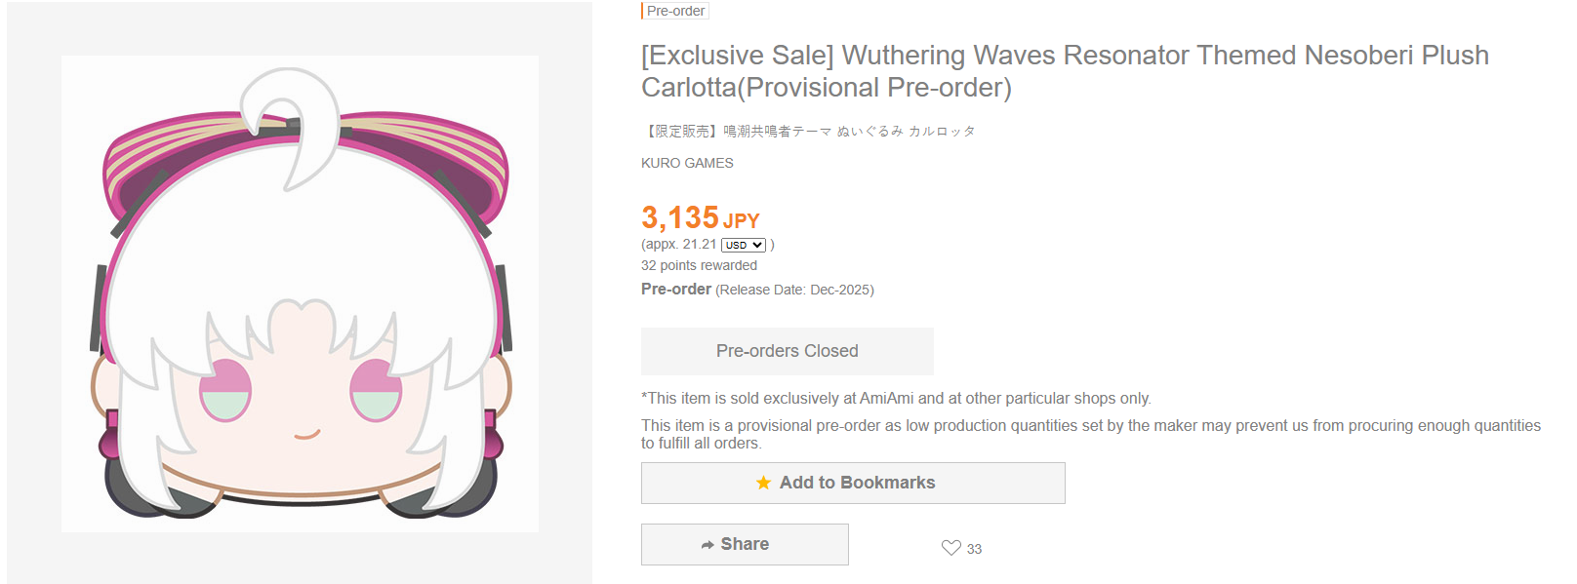
Task: Click the Wuthering Waves plush product title
Action: pyautogui.click(x=1064, y=70)
